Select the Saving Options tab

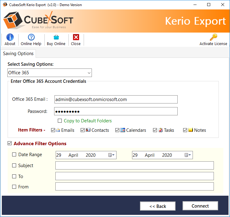[x=18, y=54]
